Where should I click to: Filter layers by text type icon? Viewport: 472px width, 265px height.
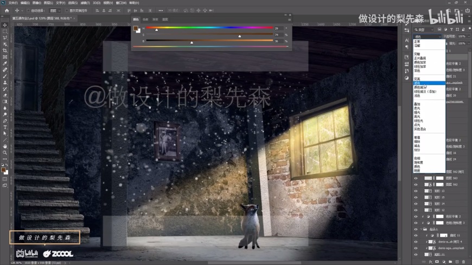[x=451, y=29]
